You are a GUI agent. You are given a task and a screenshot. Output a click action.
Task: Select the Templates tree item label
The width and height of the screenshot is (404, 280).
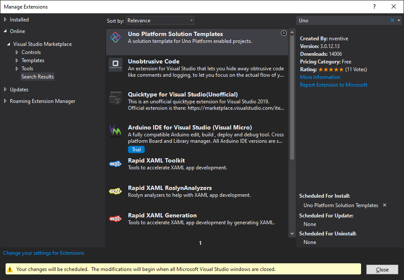pos(33,60)
